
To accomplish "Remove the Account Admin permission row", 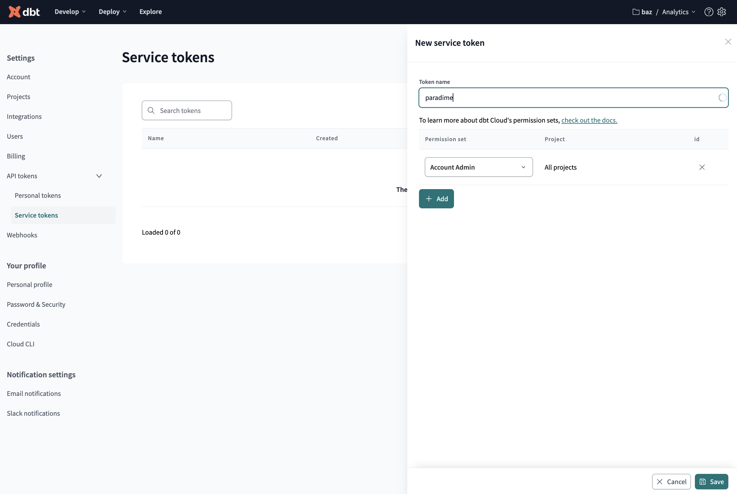I will point(702,167).
